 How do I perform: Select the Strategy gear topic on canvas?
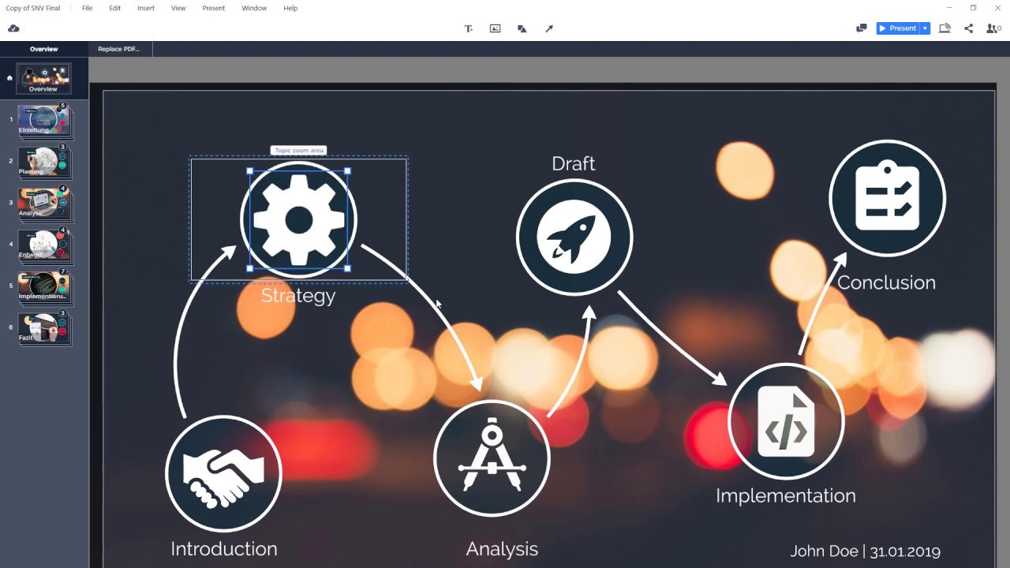coord(298,219)
